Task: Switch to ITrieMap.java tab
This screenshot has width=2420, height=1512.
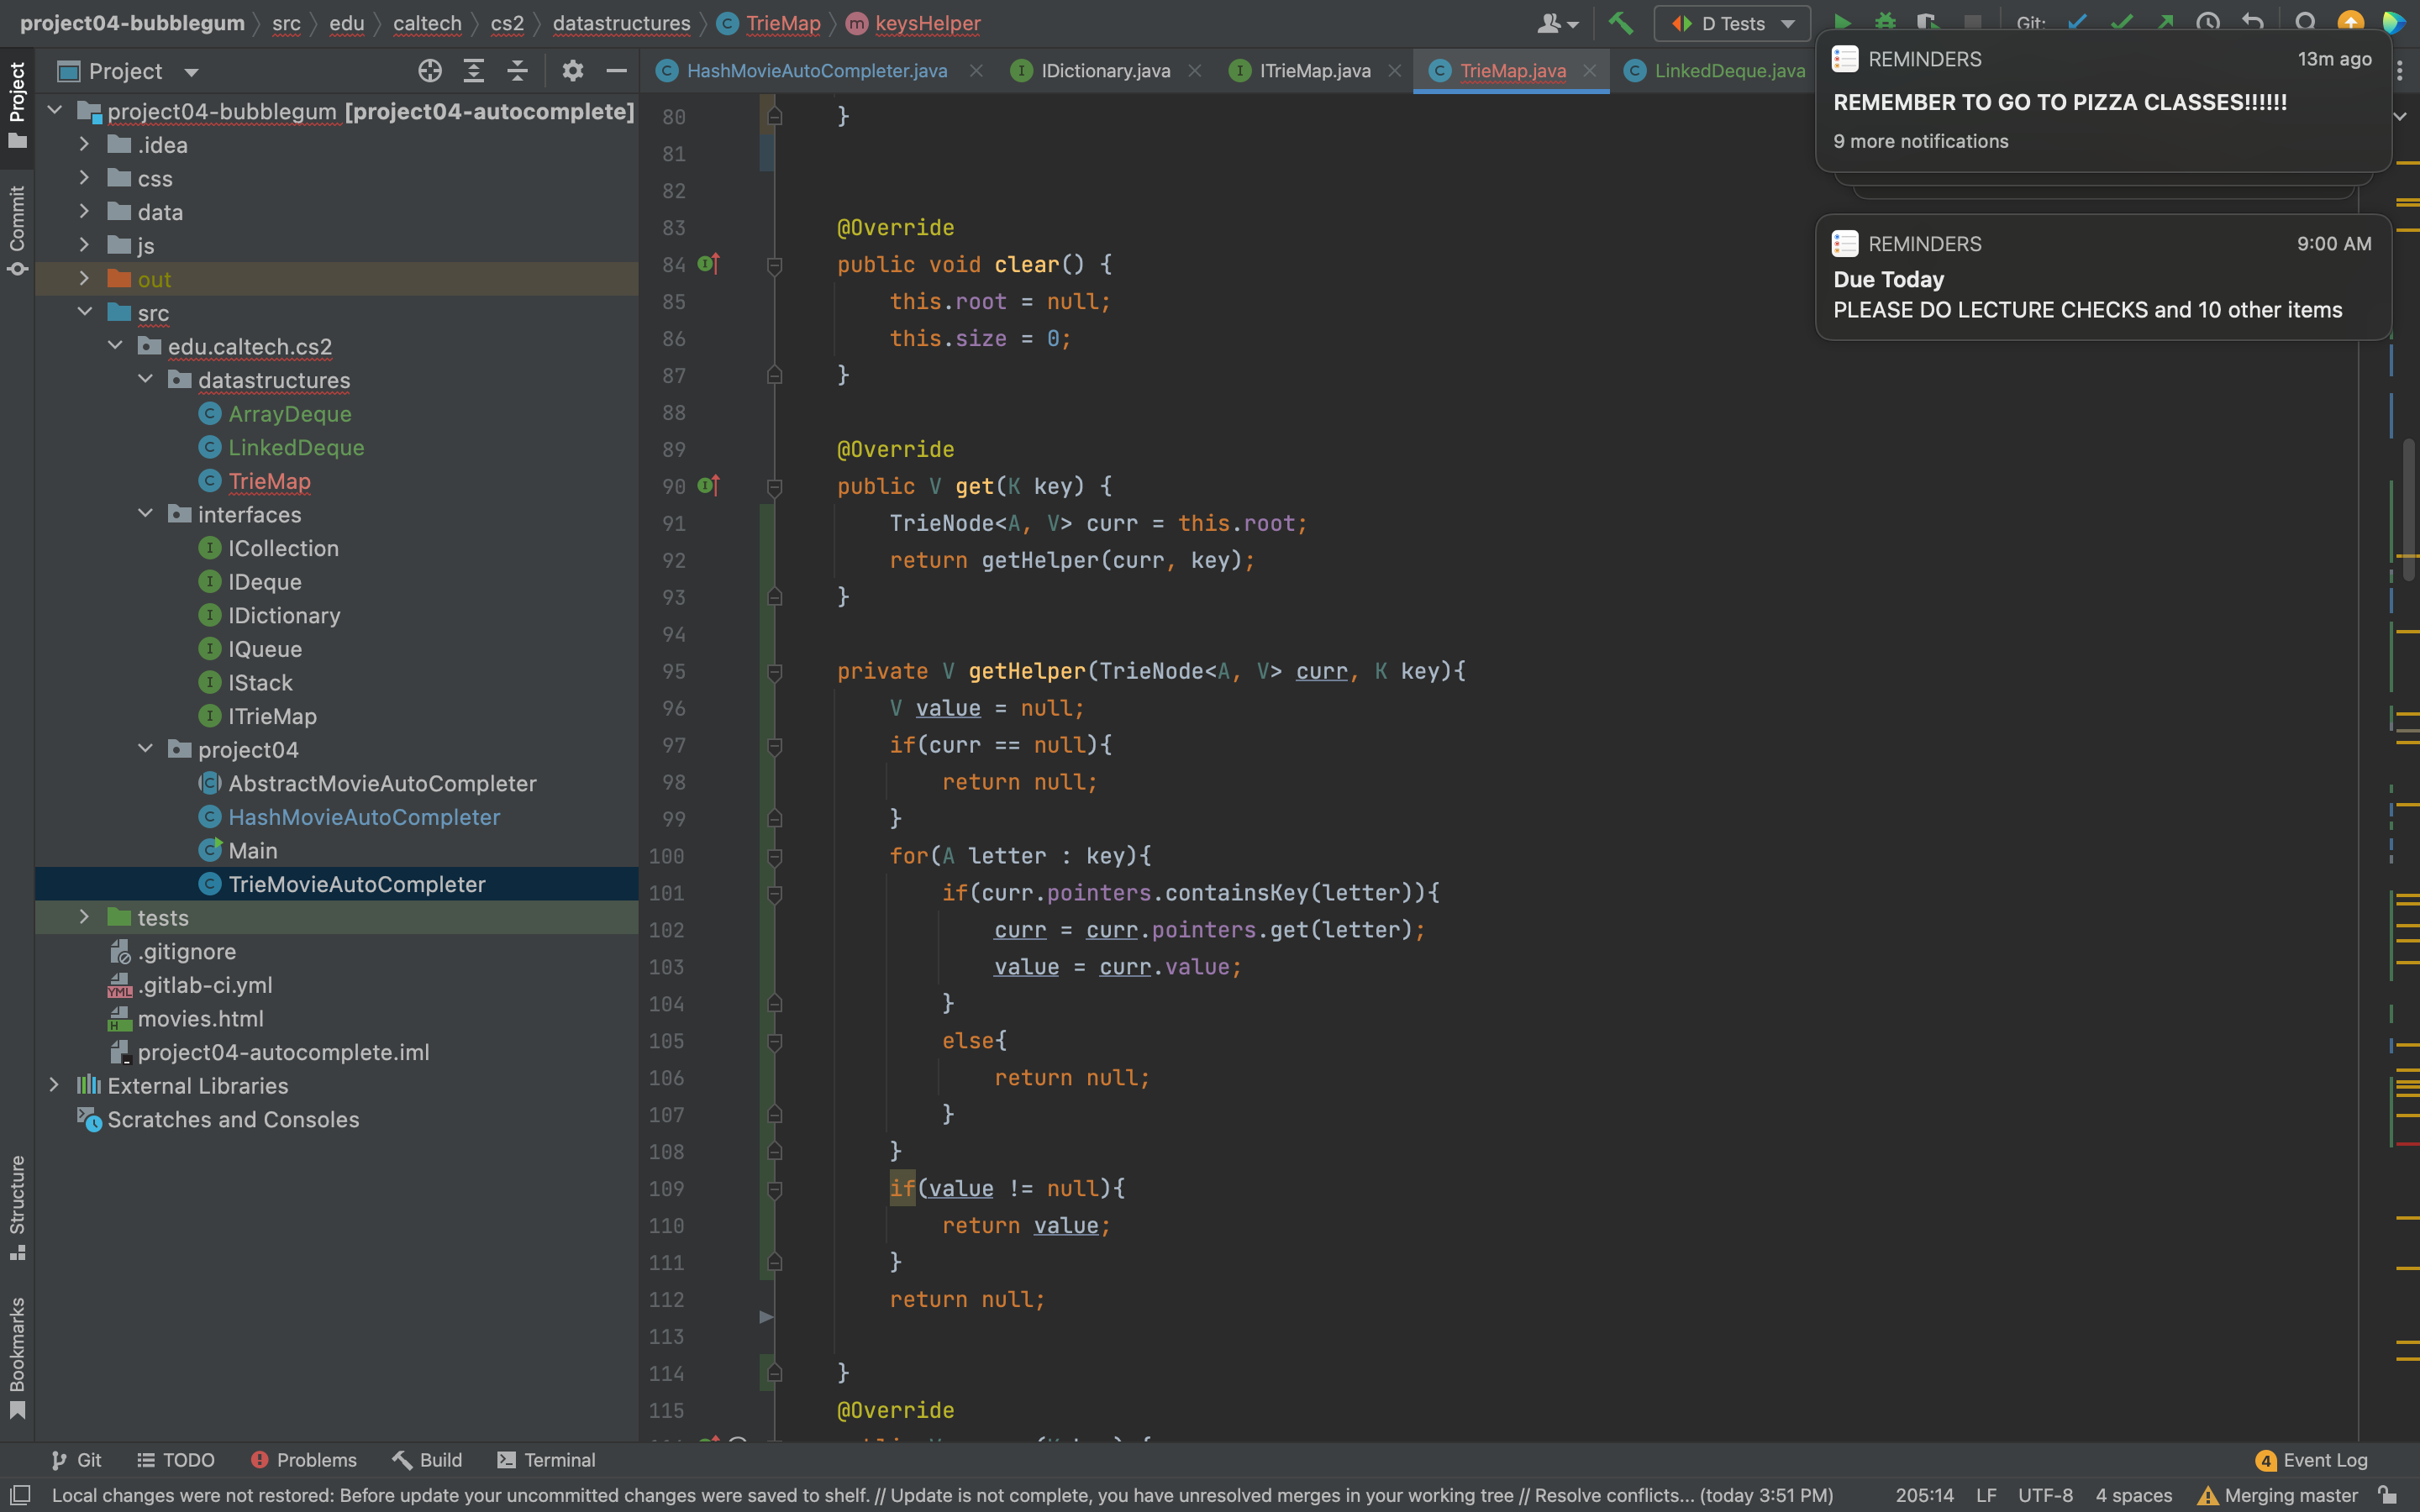Action: (1313, 71)
